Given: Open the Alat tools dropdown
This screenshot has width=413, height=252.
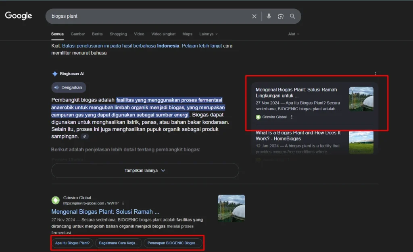Looking at the screenshot, I should pyautogui.click(x=293, y=34).
